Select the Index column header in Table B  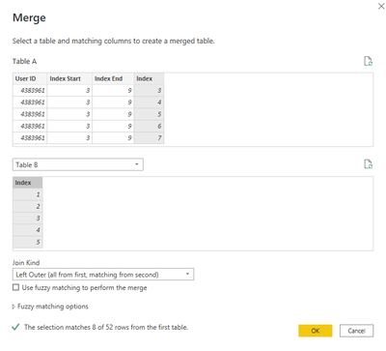coord(28,183)
